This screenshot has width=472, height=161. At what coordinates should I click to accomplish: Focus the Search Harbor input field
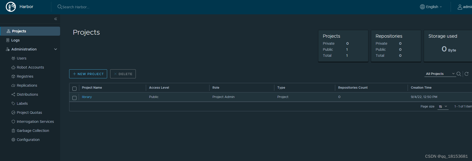pos(76,7)
